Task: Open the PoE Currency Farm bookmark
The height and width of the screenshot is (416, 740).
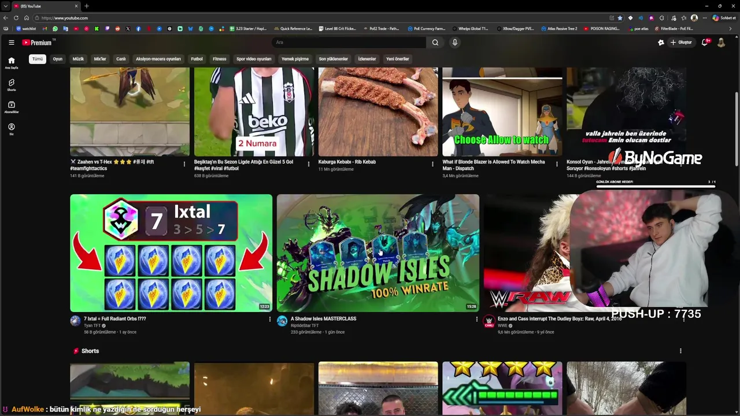Action: point(426,28)
